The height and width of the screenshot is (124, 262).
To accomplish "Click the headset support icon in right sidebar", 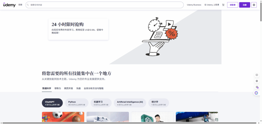I will point(257,81).
